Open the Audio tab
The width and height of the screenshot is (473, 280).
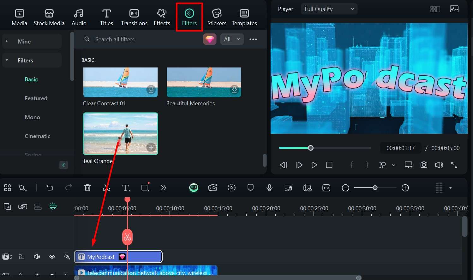click(79, 17)
